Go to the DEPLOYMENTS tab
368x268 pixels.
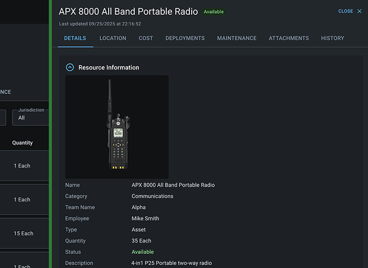(185, 38)
